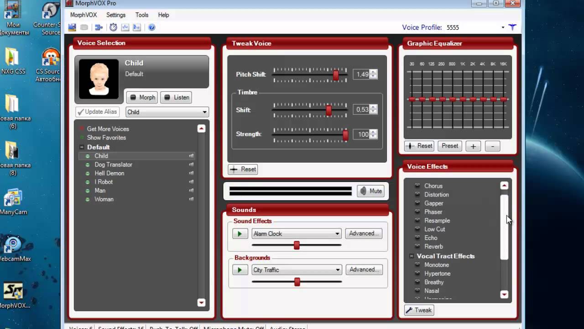Click the green dot beside I Robot

tap(88, 182)
